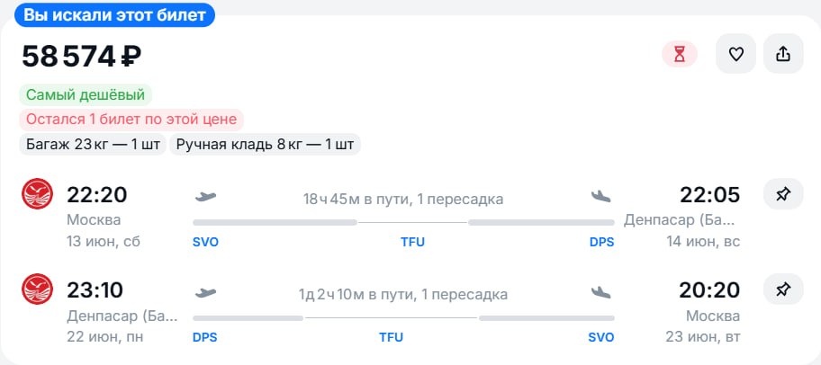Pin the Moscow to Denpasar flight
Screen dimensions: 821x365
pos(783,193)
